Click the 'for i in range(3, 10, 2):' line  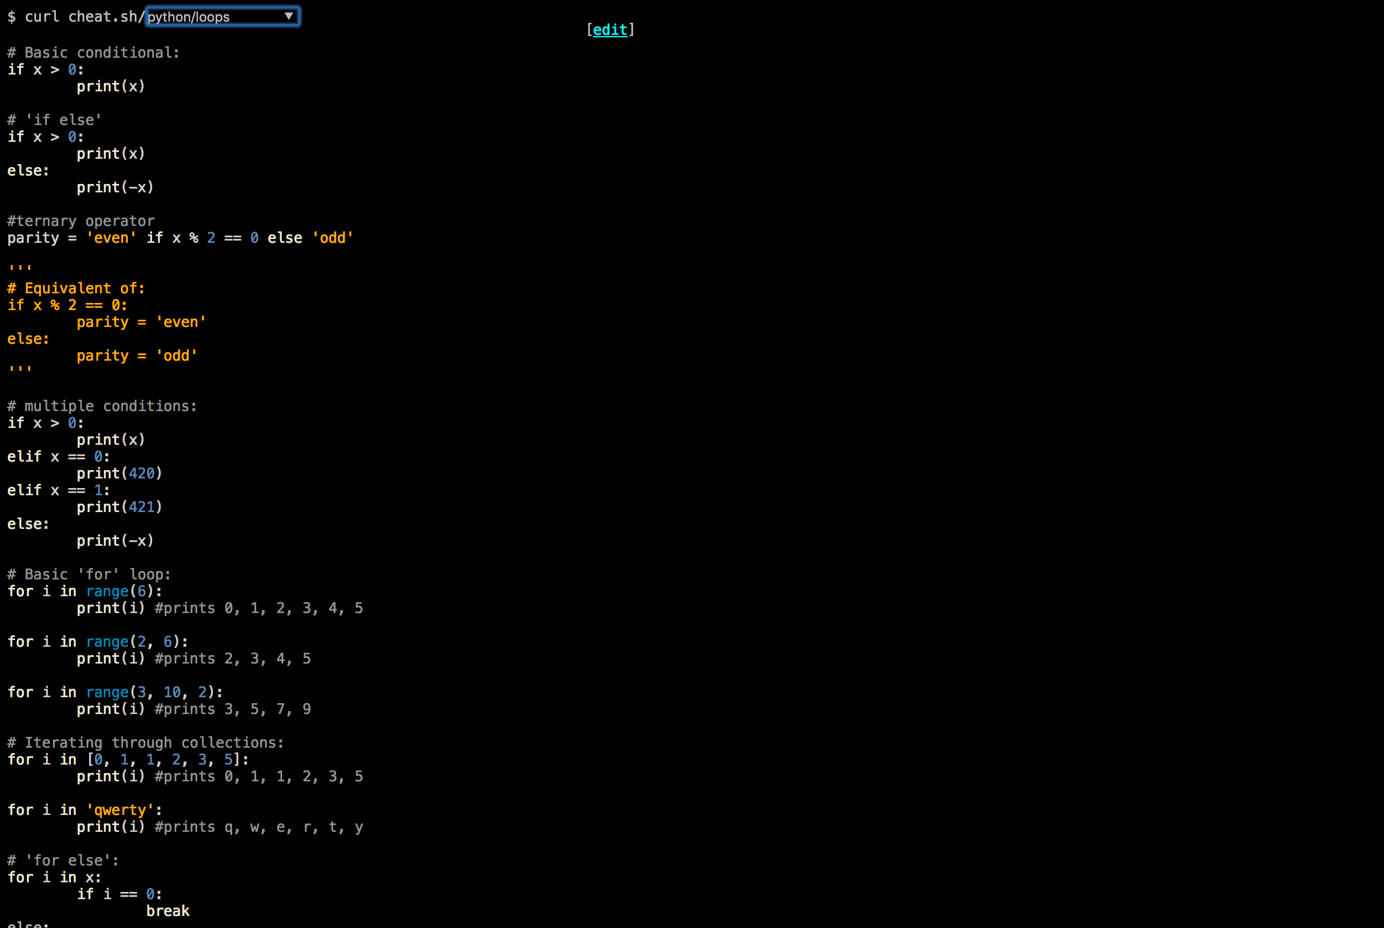[x=115, y=692]
